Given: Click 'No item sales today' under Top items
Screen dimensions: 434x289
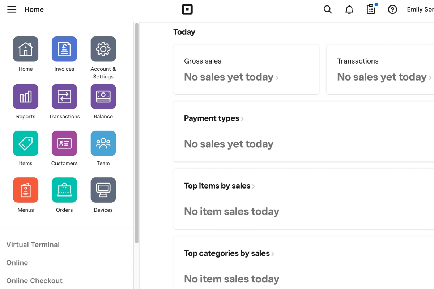Looking at the screenshot, I should click(x=231, y=211).
